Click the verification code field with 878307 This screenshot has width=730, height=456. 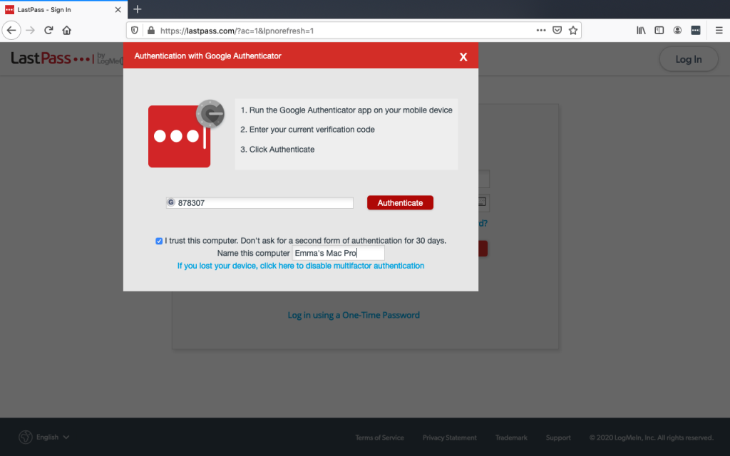pyautogui.click(x=259, y=203)
